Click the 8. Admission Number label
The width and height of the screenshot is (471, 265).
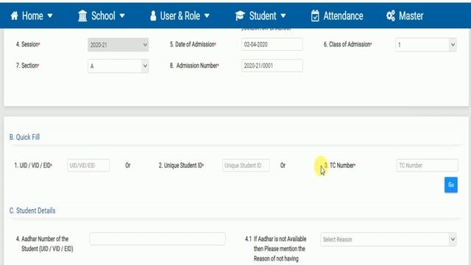click(x=194, y=66)
